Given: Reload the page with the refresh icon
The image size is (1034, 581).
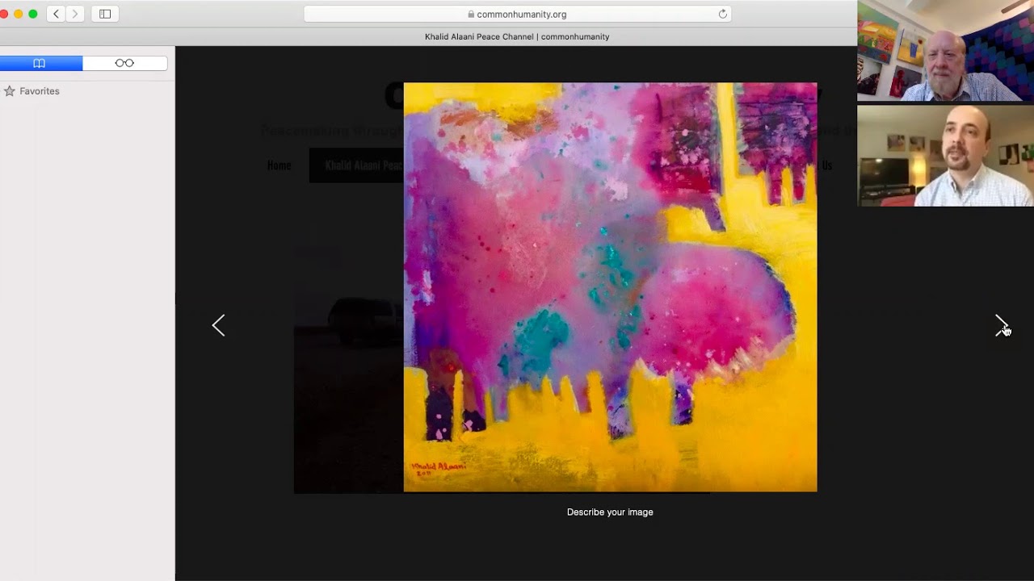Looking at the screenshot, I should 722,14.
